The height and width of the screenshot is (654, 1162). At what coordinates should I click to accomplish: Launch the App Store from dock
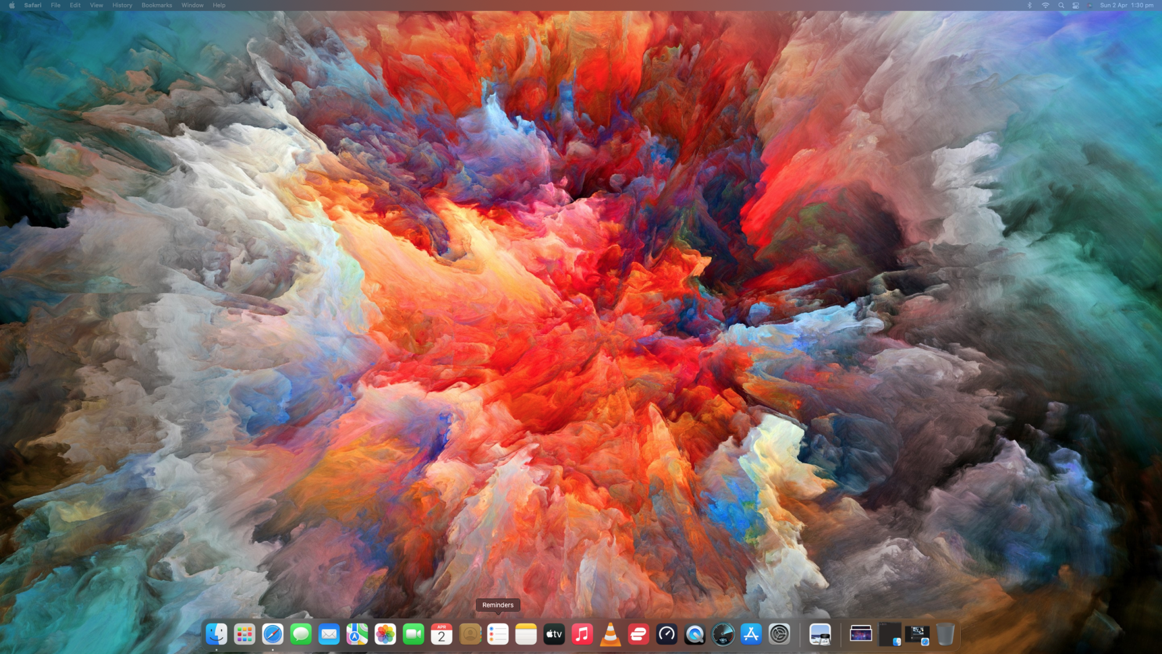click(x=751, y=634)
